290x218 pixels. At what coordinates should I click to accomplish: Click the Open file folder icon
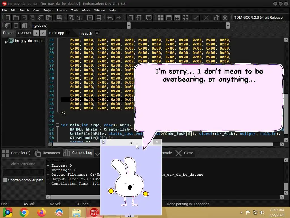pos(16,18)
